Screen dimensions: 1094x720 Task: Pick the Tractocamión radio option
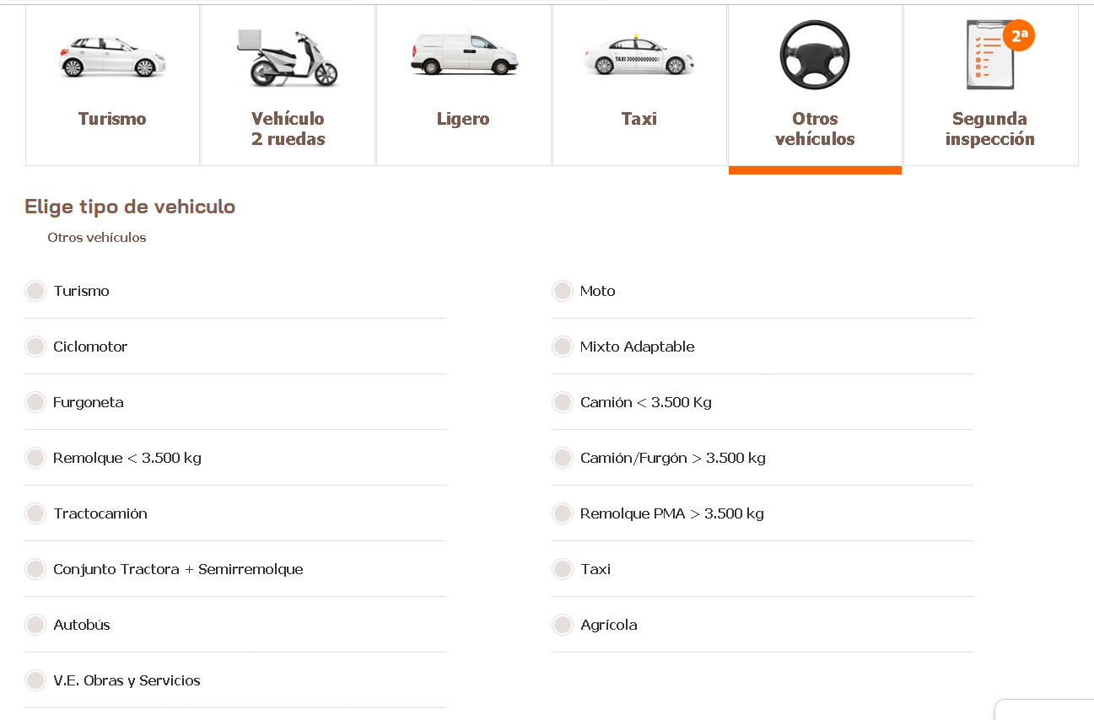point(35,513)
